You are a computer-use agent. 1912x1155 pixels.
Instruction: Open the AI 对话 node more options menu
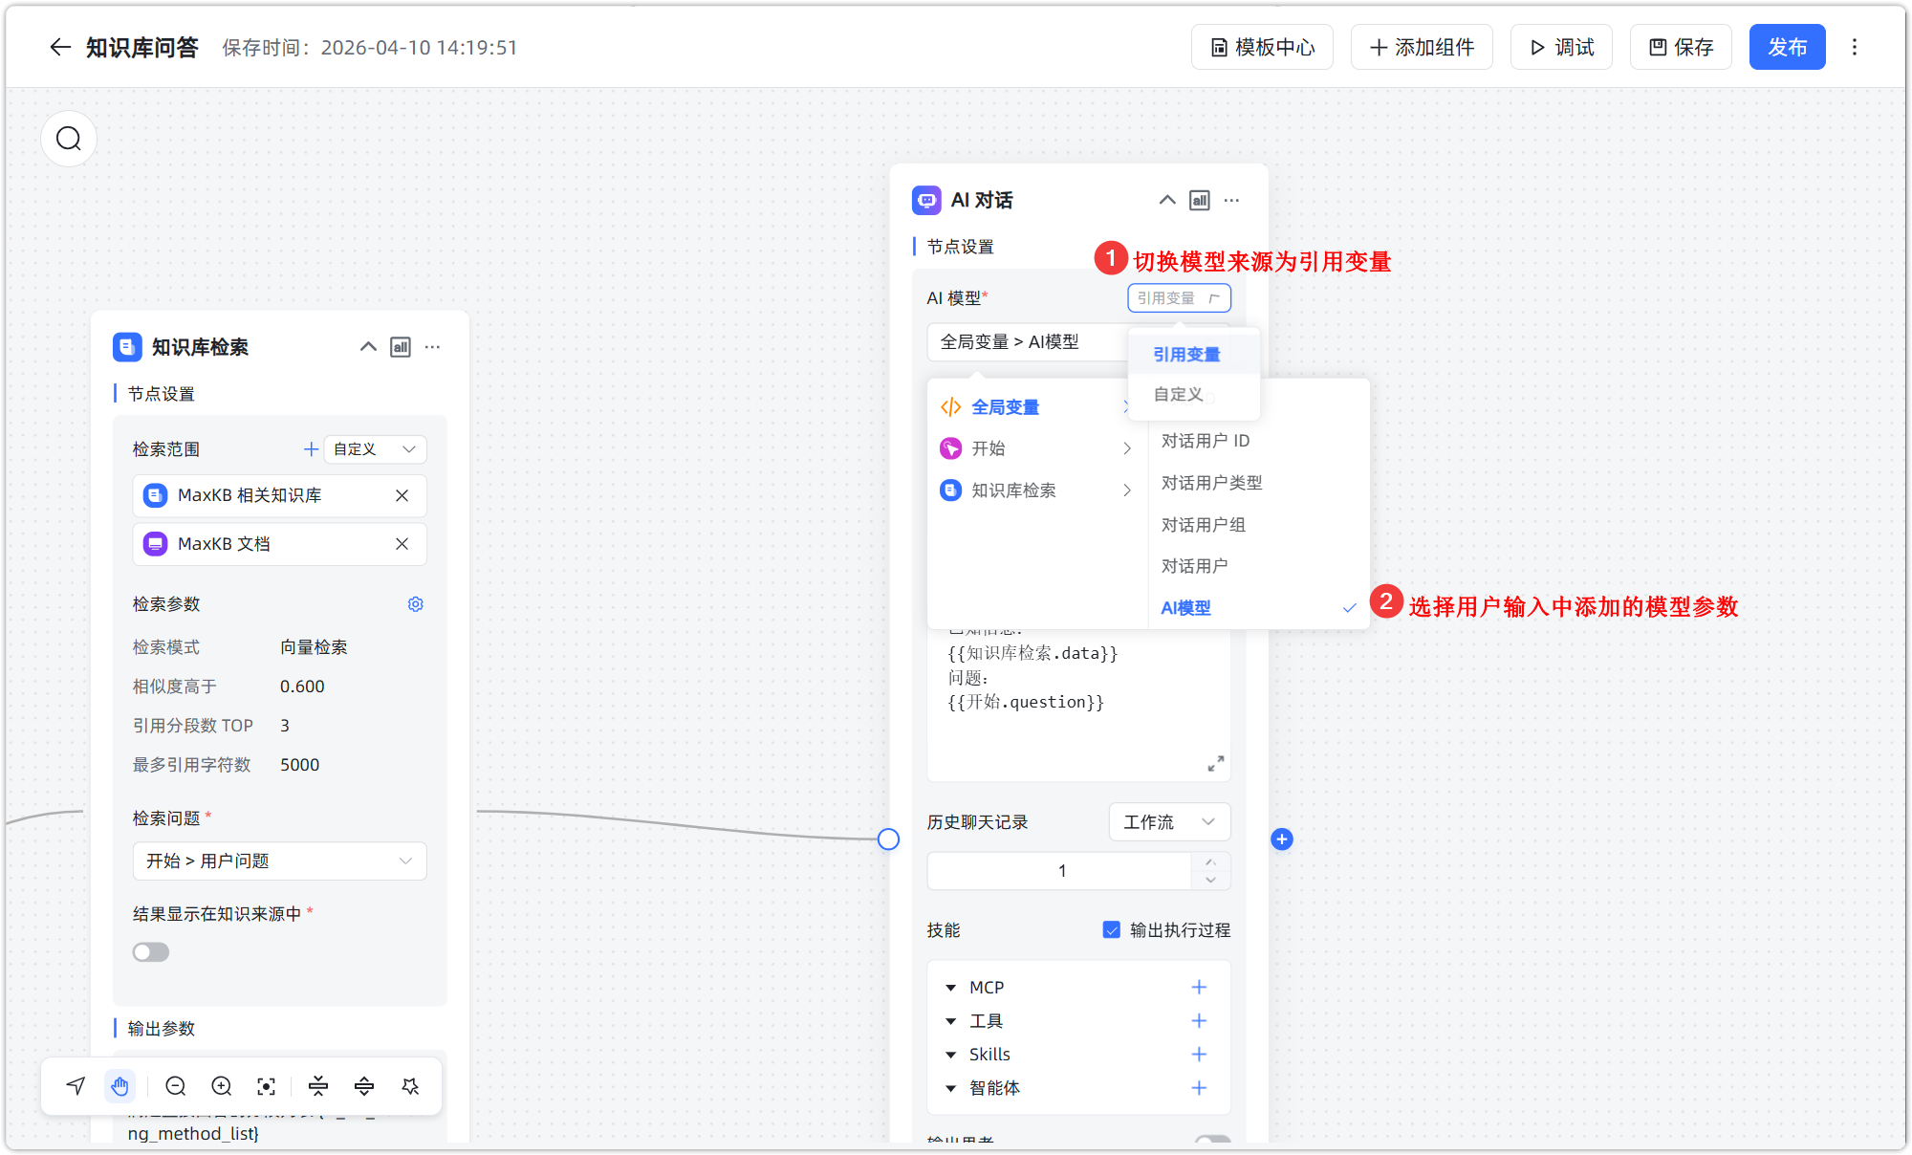[1231, 200]
